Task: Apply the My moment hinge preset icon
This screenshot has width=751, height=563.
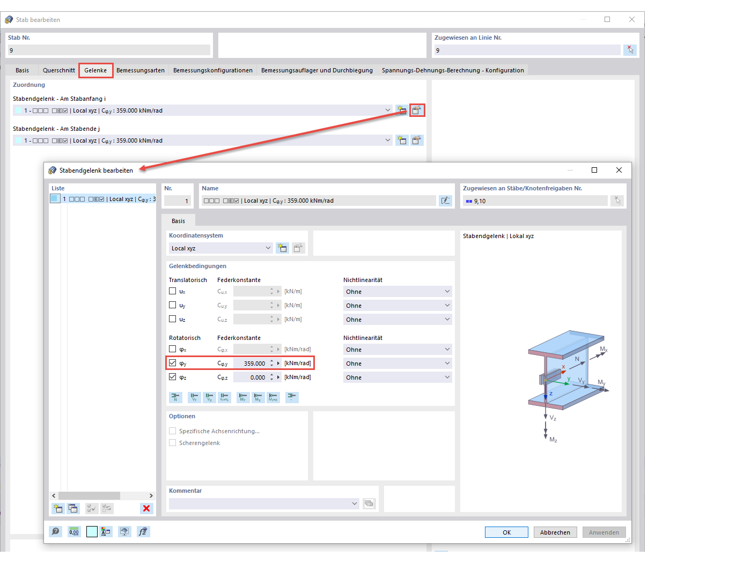Action: point(242,397)
